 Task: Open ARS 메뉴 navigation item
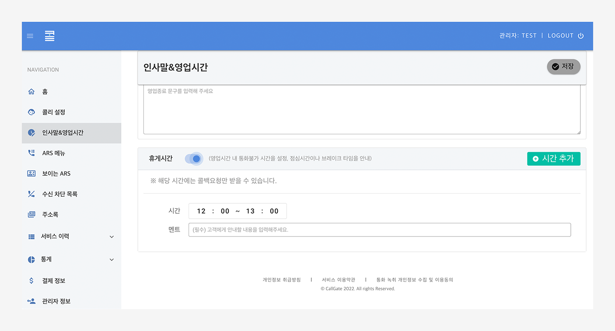pos(71,153)
